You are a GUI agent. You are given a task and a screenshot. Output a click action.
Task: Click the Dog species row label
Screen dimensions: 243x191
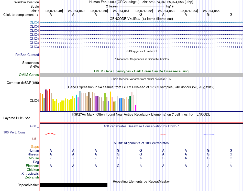[36, 162]
